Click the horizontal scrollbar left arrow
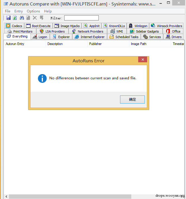The height and width of the screenshot is (199, 186). click(6, 197)
